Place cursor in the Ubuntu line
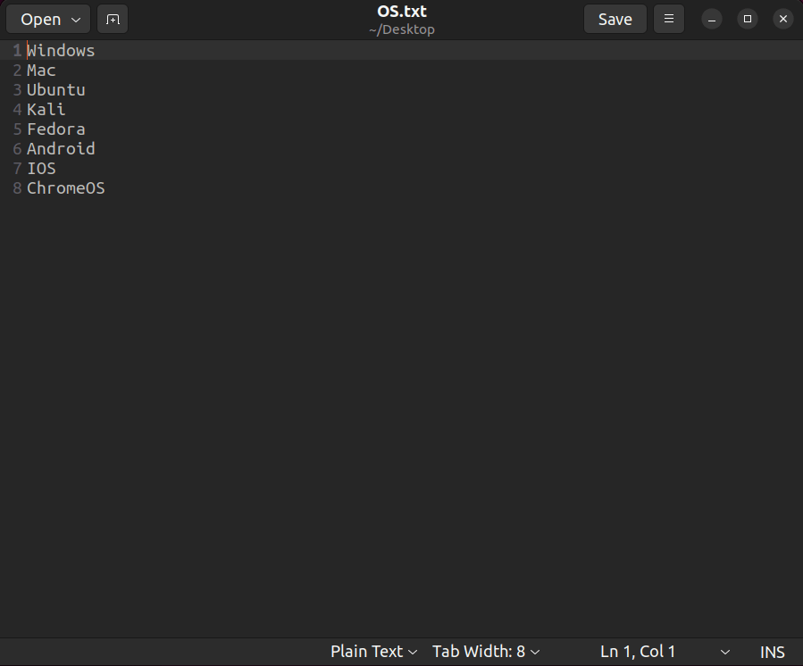 [56, 90]
